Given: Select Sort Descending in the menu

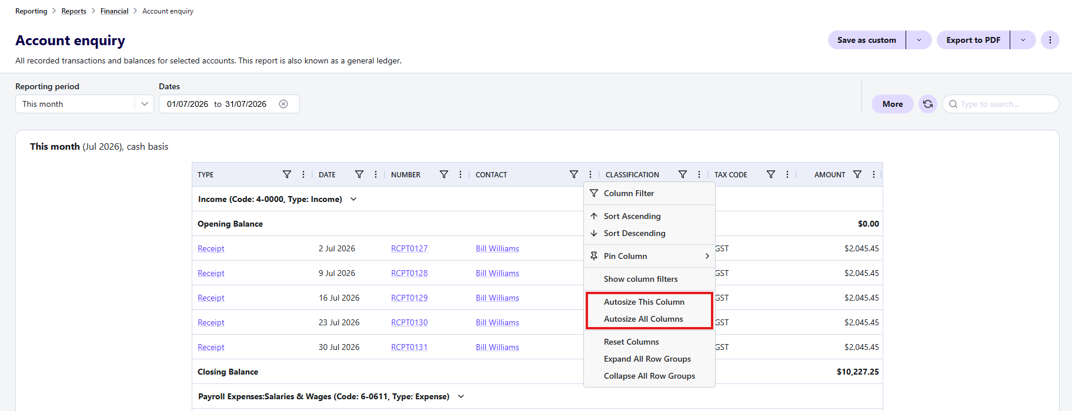Looking at the screenshot, I should coord(649,233).
